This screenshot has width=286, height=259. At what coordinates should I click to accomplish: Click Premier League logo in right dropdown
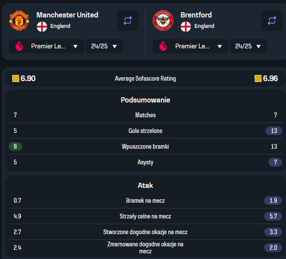point(163,46)
